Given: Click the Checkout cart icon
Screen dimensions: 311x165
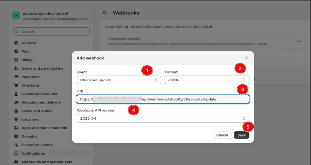Looking at the screenshot, I should pyautogui.click(x=16, y=85).
